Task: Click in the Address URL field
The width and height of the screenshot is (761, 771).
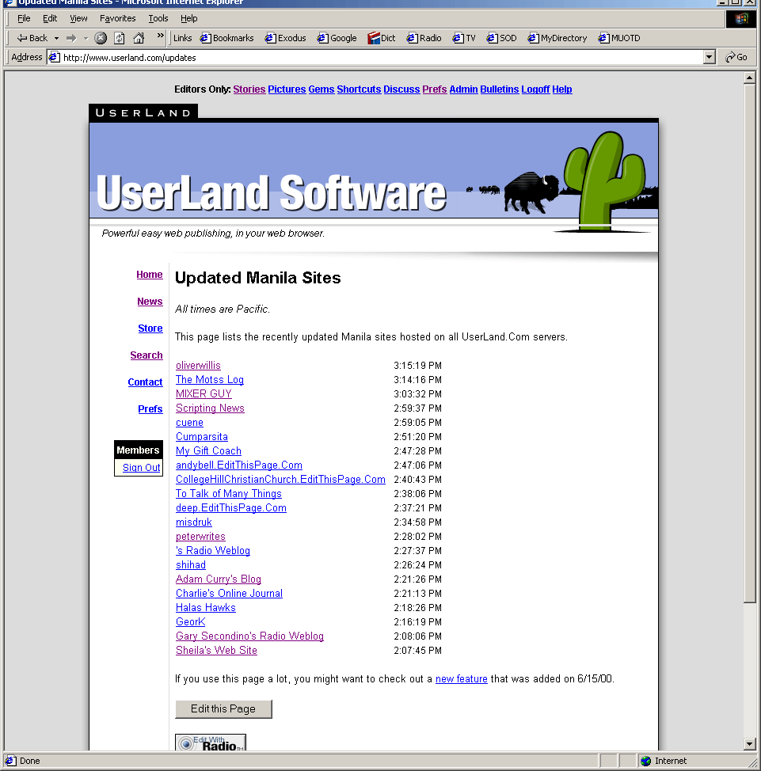Action: coord(380,57)
